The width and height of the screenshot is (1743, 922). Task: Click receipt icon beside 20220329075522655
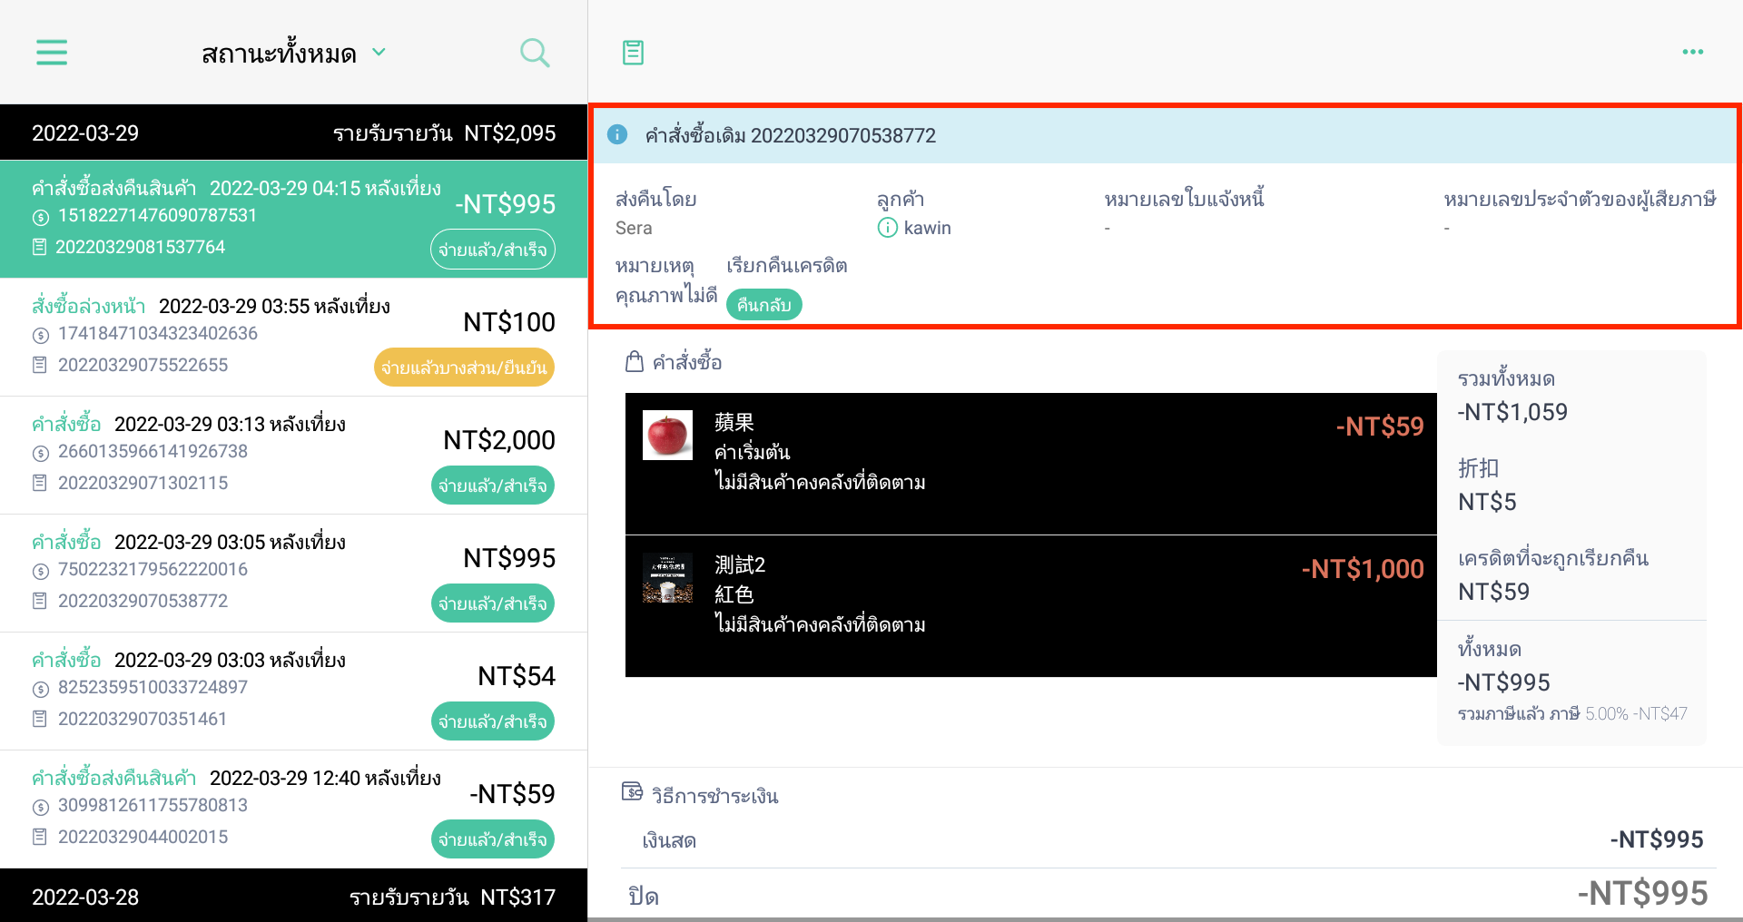[39, 365]
